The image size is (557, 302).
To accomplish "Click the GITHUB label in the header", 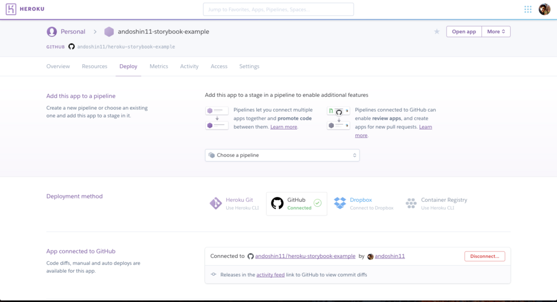I will (x=55, y=47).
